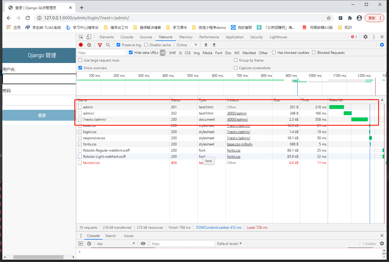389x262 pixels.
Task: Open Chrome profile avatar icon
Action: tap(359, 18)
